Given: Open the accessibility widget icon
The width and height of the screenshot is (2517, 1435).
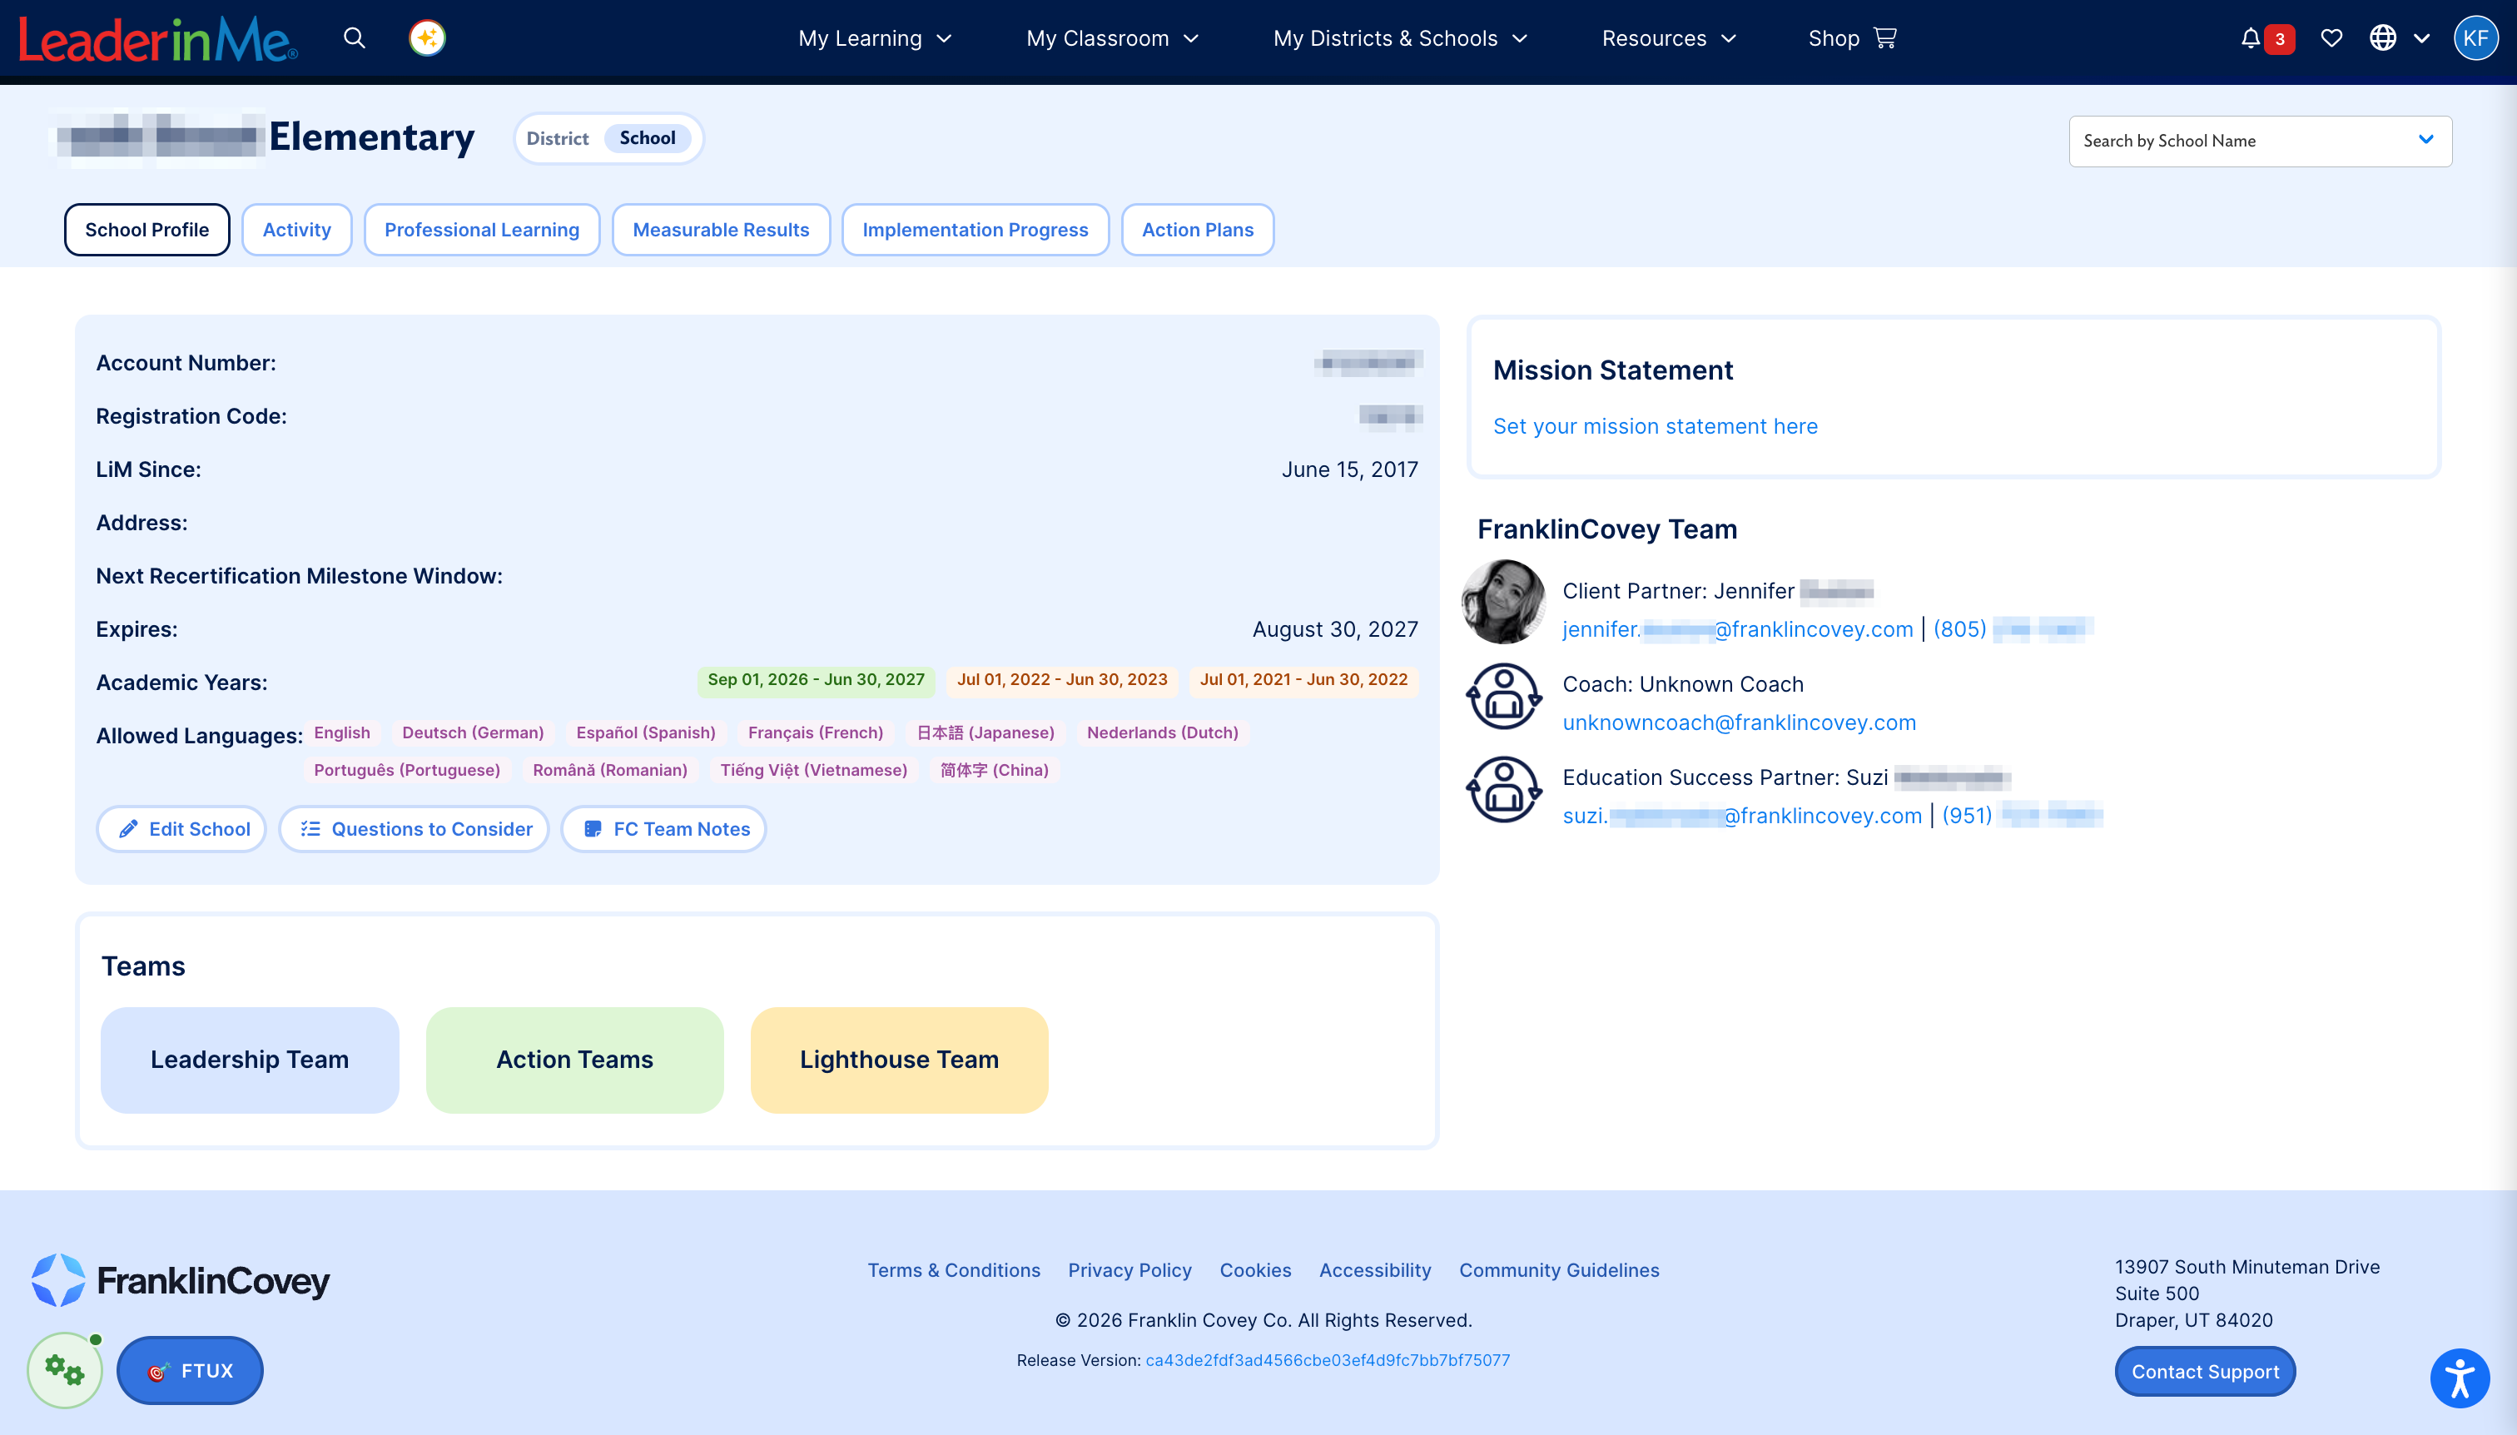Looking at the screenshot, I should (x=2459, y=1378).
